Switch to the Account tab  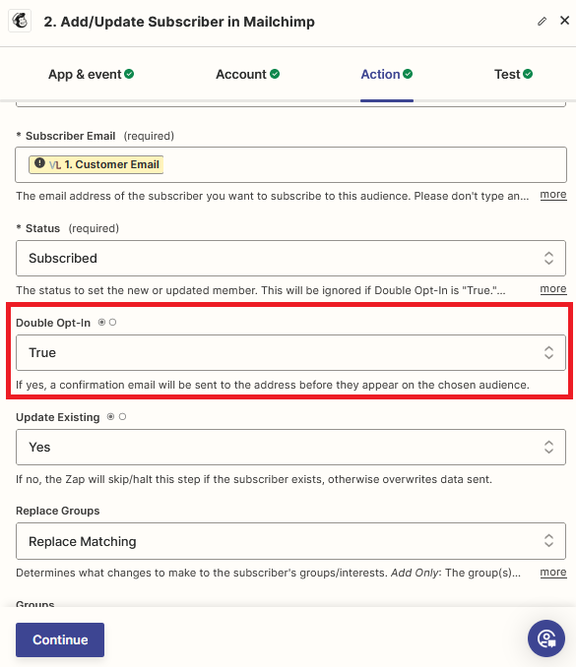247,75
